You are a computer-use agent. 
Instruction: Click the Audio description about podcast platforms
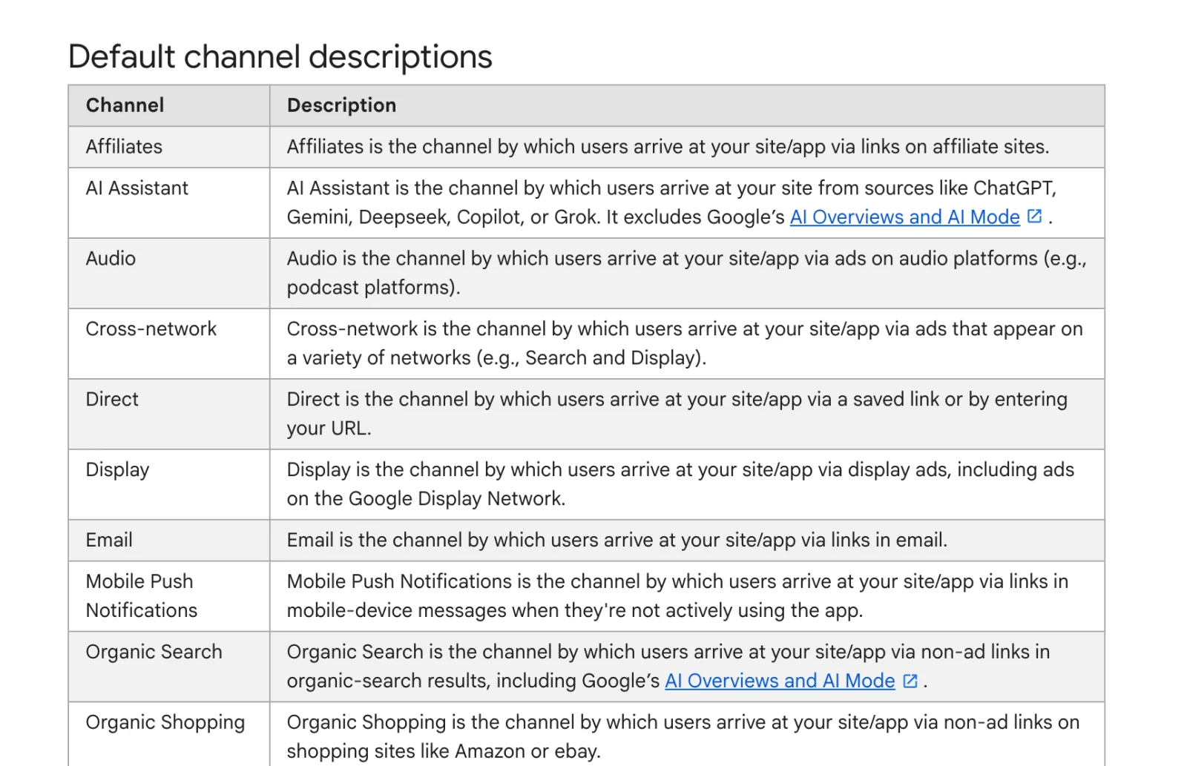(686, 273)
